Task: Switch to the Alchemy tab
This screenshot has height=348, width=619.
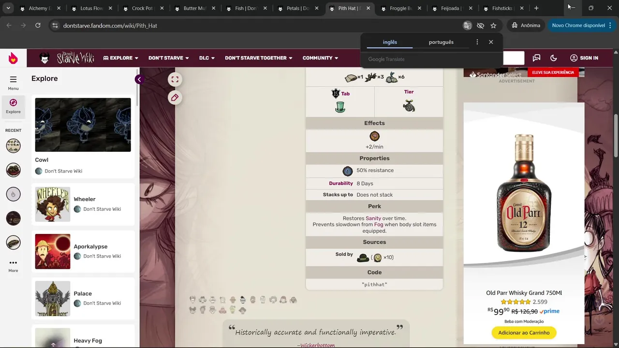Action: (40, 8)
